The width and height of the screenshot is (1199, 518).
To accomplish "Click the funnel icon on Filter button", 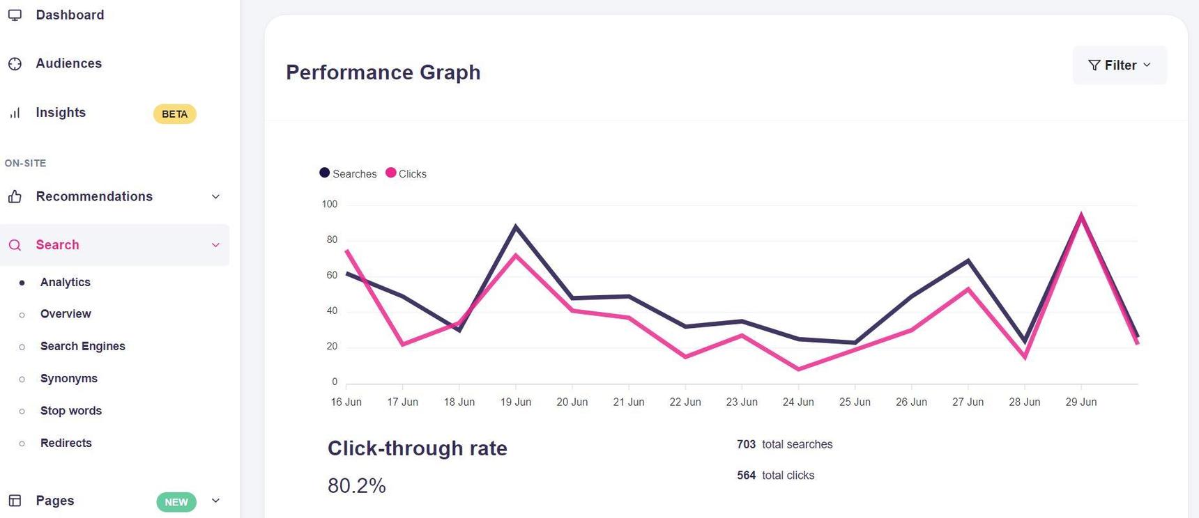I will click(x=1094, y=65).
